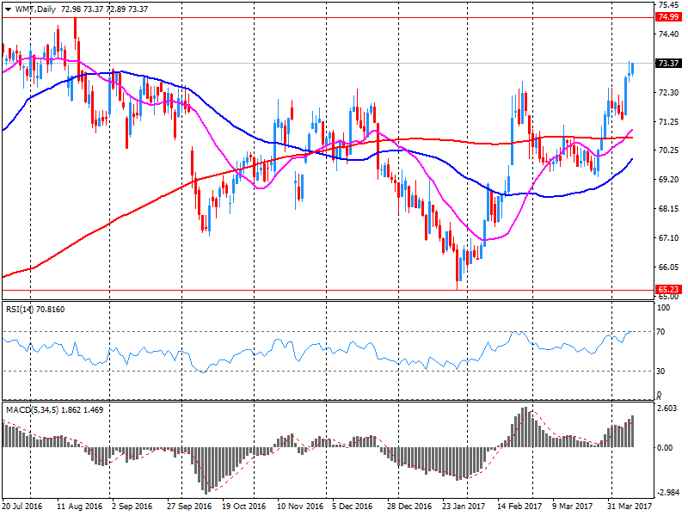
Task: Select the WMT,Daily symbol title text
Action: pyautogui.click(x=35, y=9)
